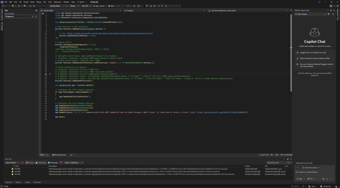This screenshot has height=188, width=340.
Task: Click the Copilot tools icon near send
Action: point(323,179)
